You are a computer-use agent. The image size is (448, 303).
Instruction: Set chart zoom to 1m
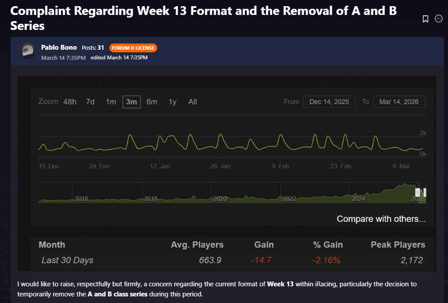click(111, 102)
